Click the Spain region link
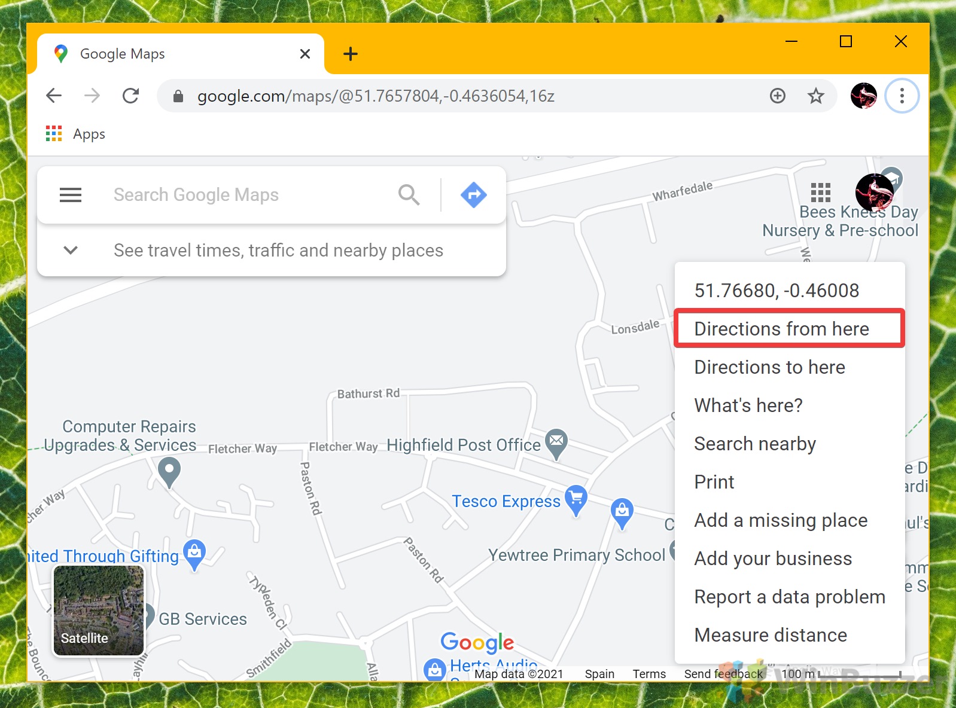 (599, 674)
